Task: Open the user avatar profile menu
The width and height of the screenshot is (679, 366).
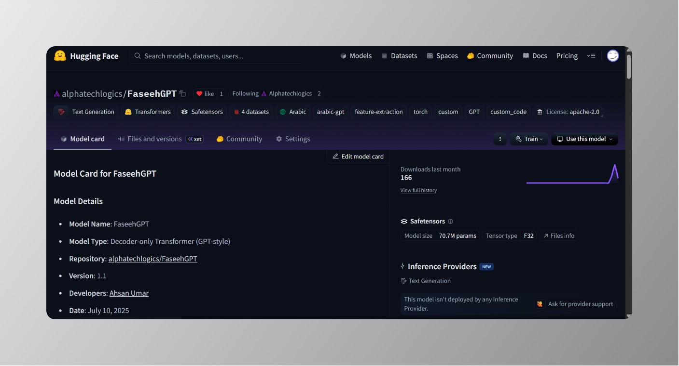Action: pos(613,56)
